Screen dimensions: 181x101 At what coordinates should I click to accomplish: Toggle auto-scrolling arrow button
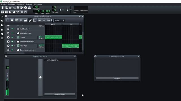tap(40, 20)
